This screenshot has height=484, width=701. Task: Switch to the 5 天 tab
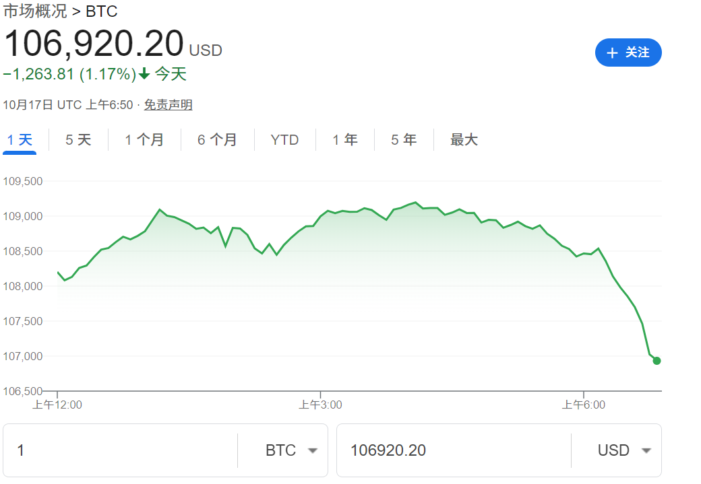(x=78, y=140)
